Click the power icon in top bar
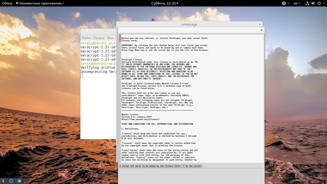This screenshot has width=327, height=184. pos(318,3)
